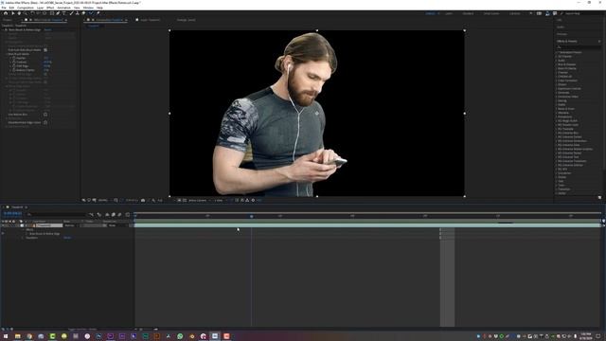Select the Home icon in the toolbar

pyautogui.click(x=6, y=13)
